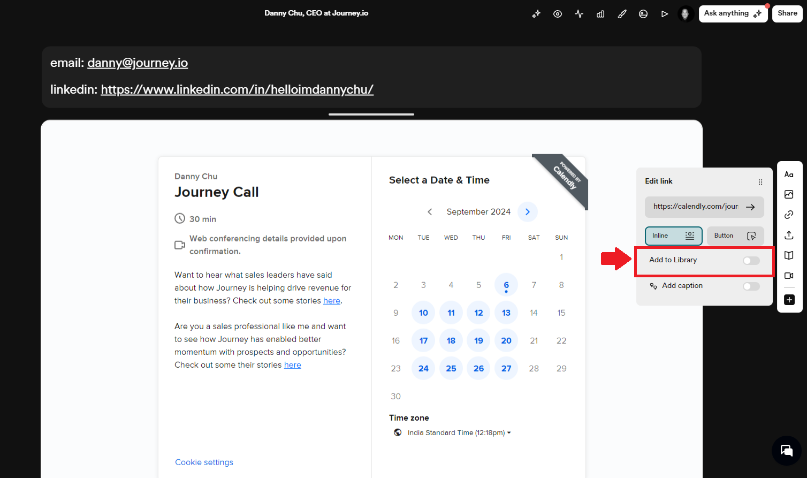The image size is (807, 478).
Task: Click the 'here' link after 'their stories'
Action: click(293, 365)
